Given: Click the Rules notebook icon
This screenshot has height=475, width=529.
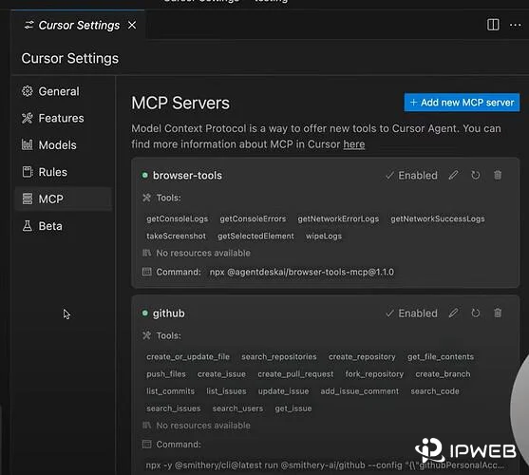Looking at the screenshot, I should point(28,172).
